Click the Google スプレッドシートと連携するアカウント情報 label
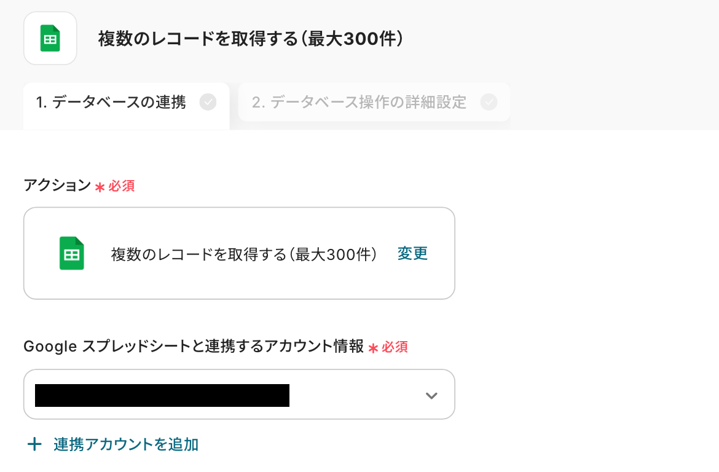 pos(193,347)
